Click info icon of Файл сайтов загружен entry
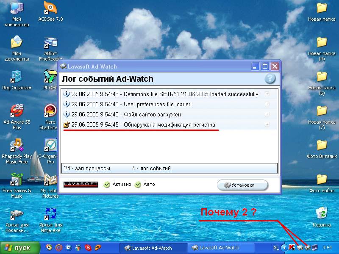The width and height of the screenshot is (339, 254). pos(67,114)
